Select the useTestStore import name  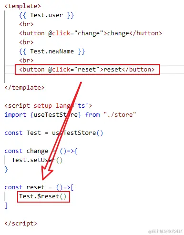point(56,115)
